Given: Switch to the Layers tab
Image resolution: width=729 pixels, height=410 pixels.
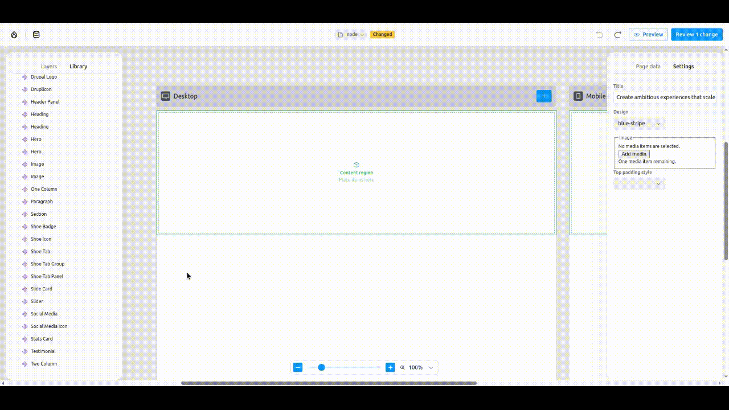Looking at the screenshot, I should (48, 66).
